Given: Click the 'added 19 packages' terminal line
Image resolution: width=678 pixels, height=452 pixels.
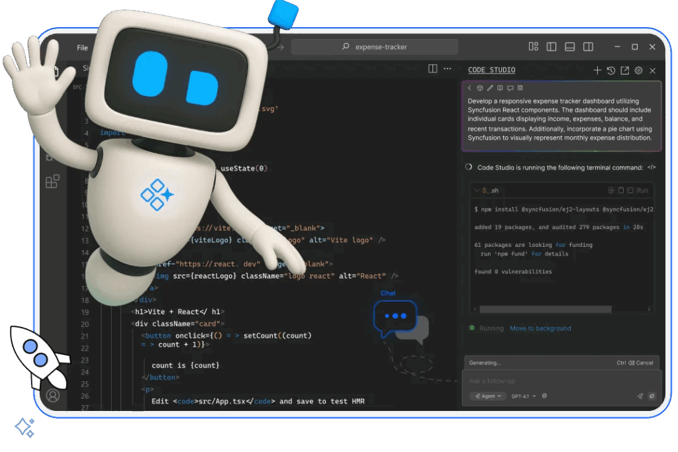Looking at the screenshot, I should (558, 227).
